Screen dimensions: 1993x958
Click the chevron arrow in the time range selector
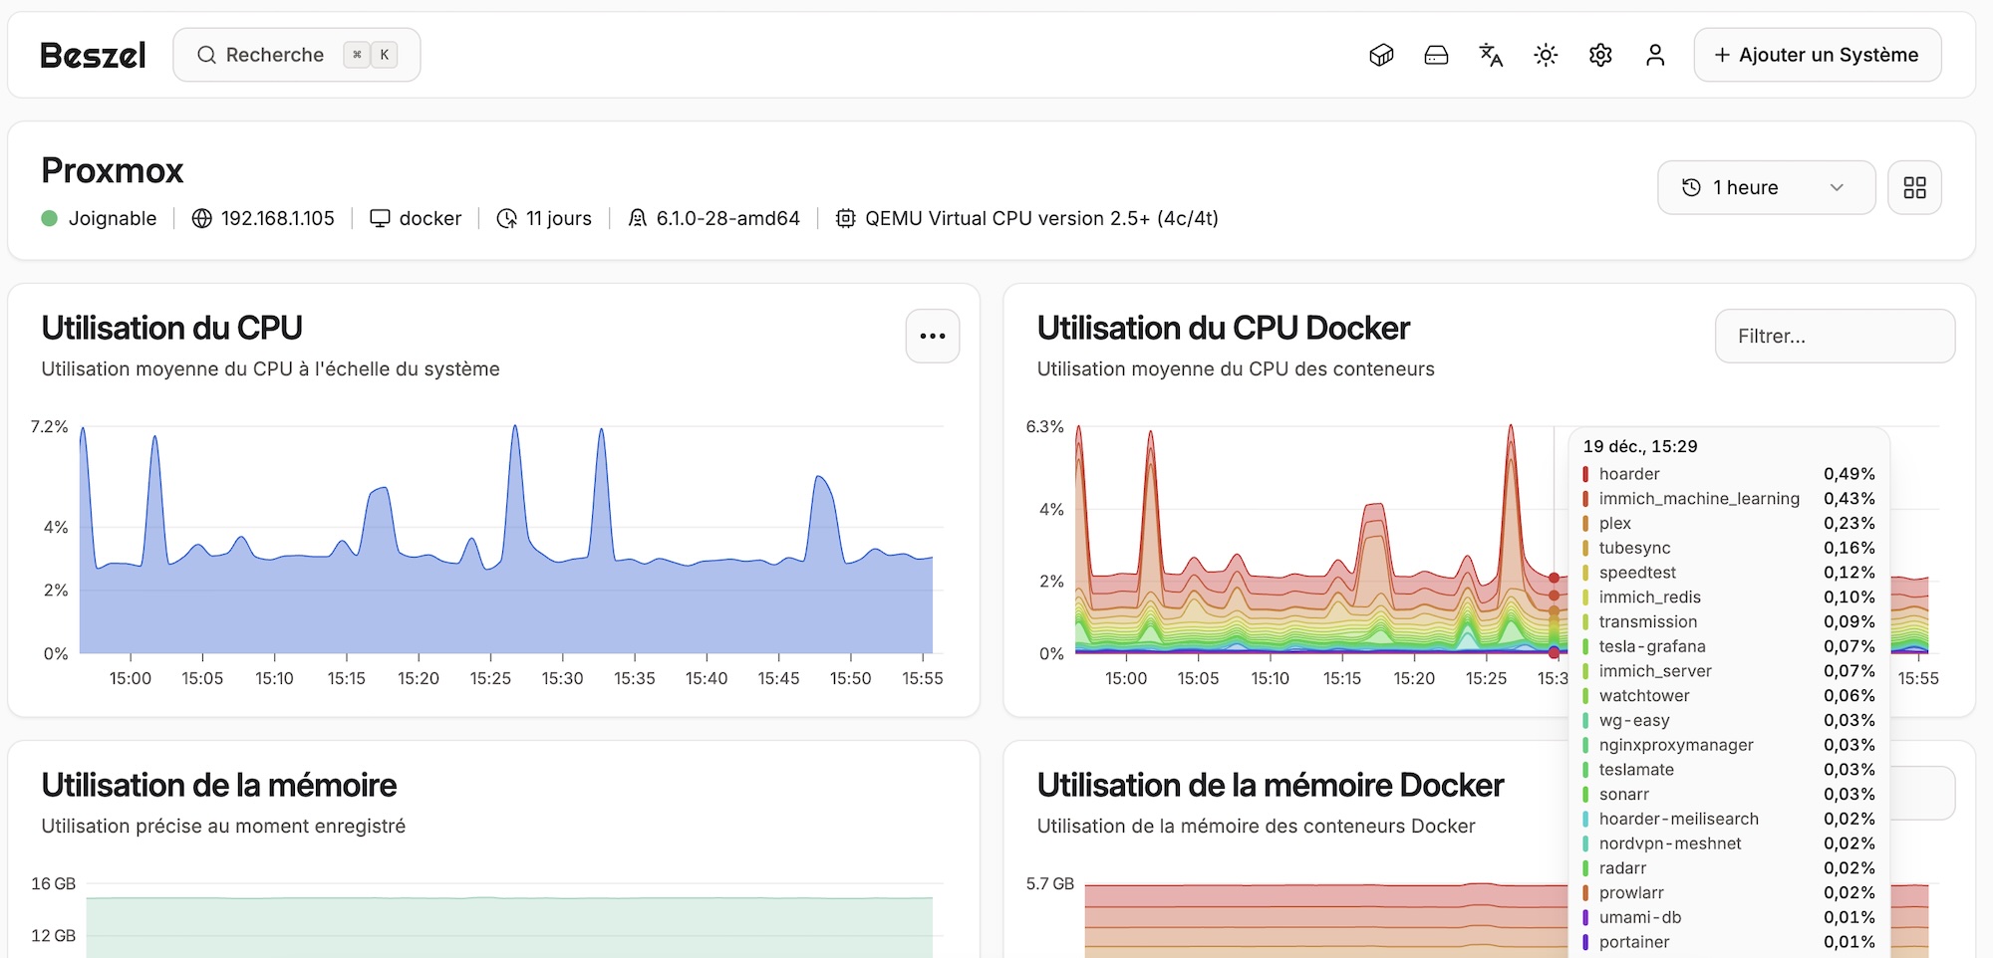pos(1837,187)
